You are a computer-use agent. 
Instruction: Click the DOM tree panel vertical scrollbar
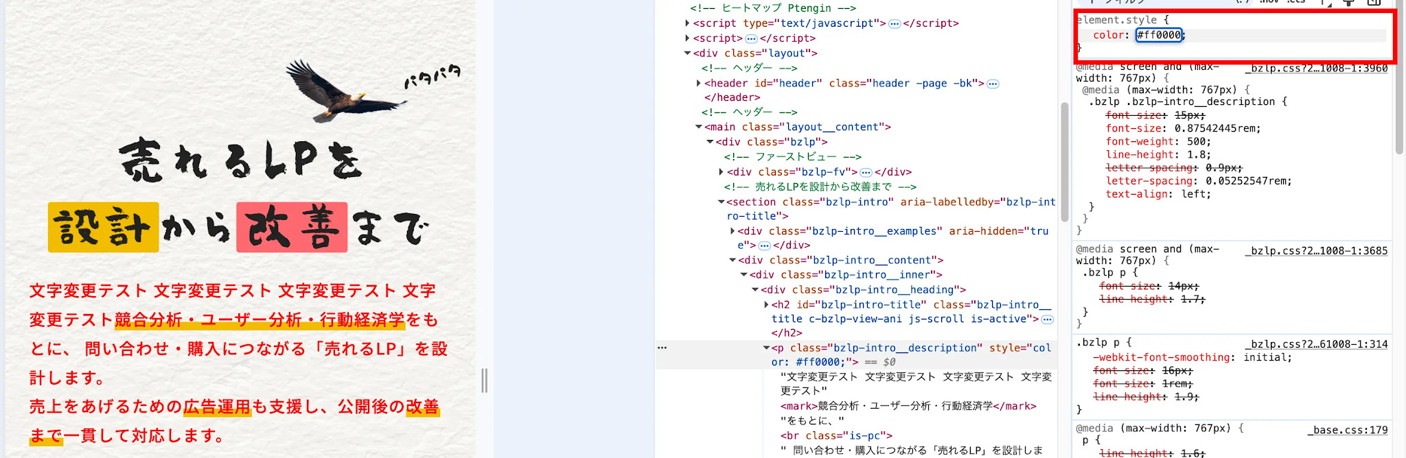coord(1064,162)
